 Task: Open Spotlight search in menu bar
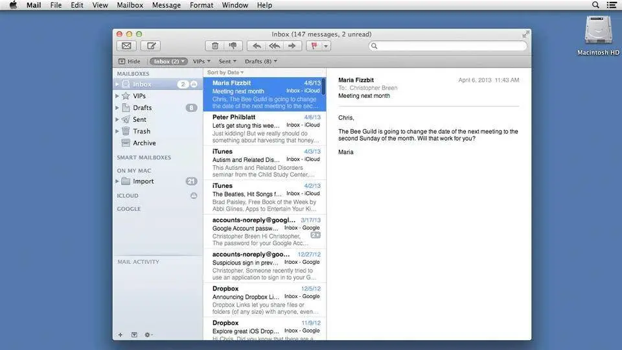(x=595, y=5)
